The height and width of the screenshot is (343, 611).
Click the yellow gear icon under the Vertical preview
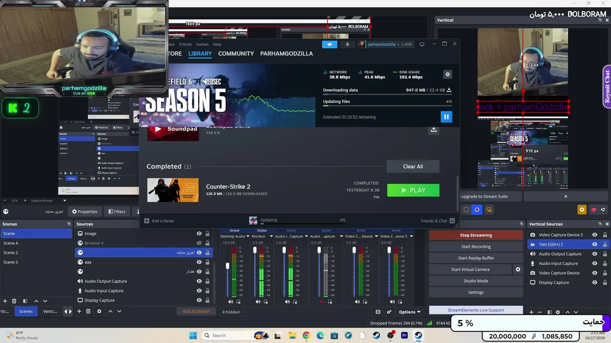(x=582, y=210)
